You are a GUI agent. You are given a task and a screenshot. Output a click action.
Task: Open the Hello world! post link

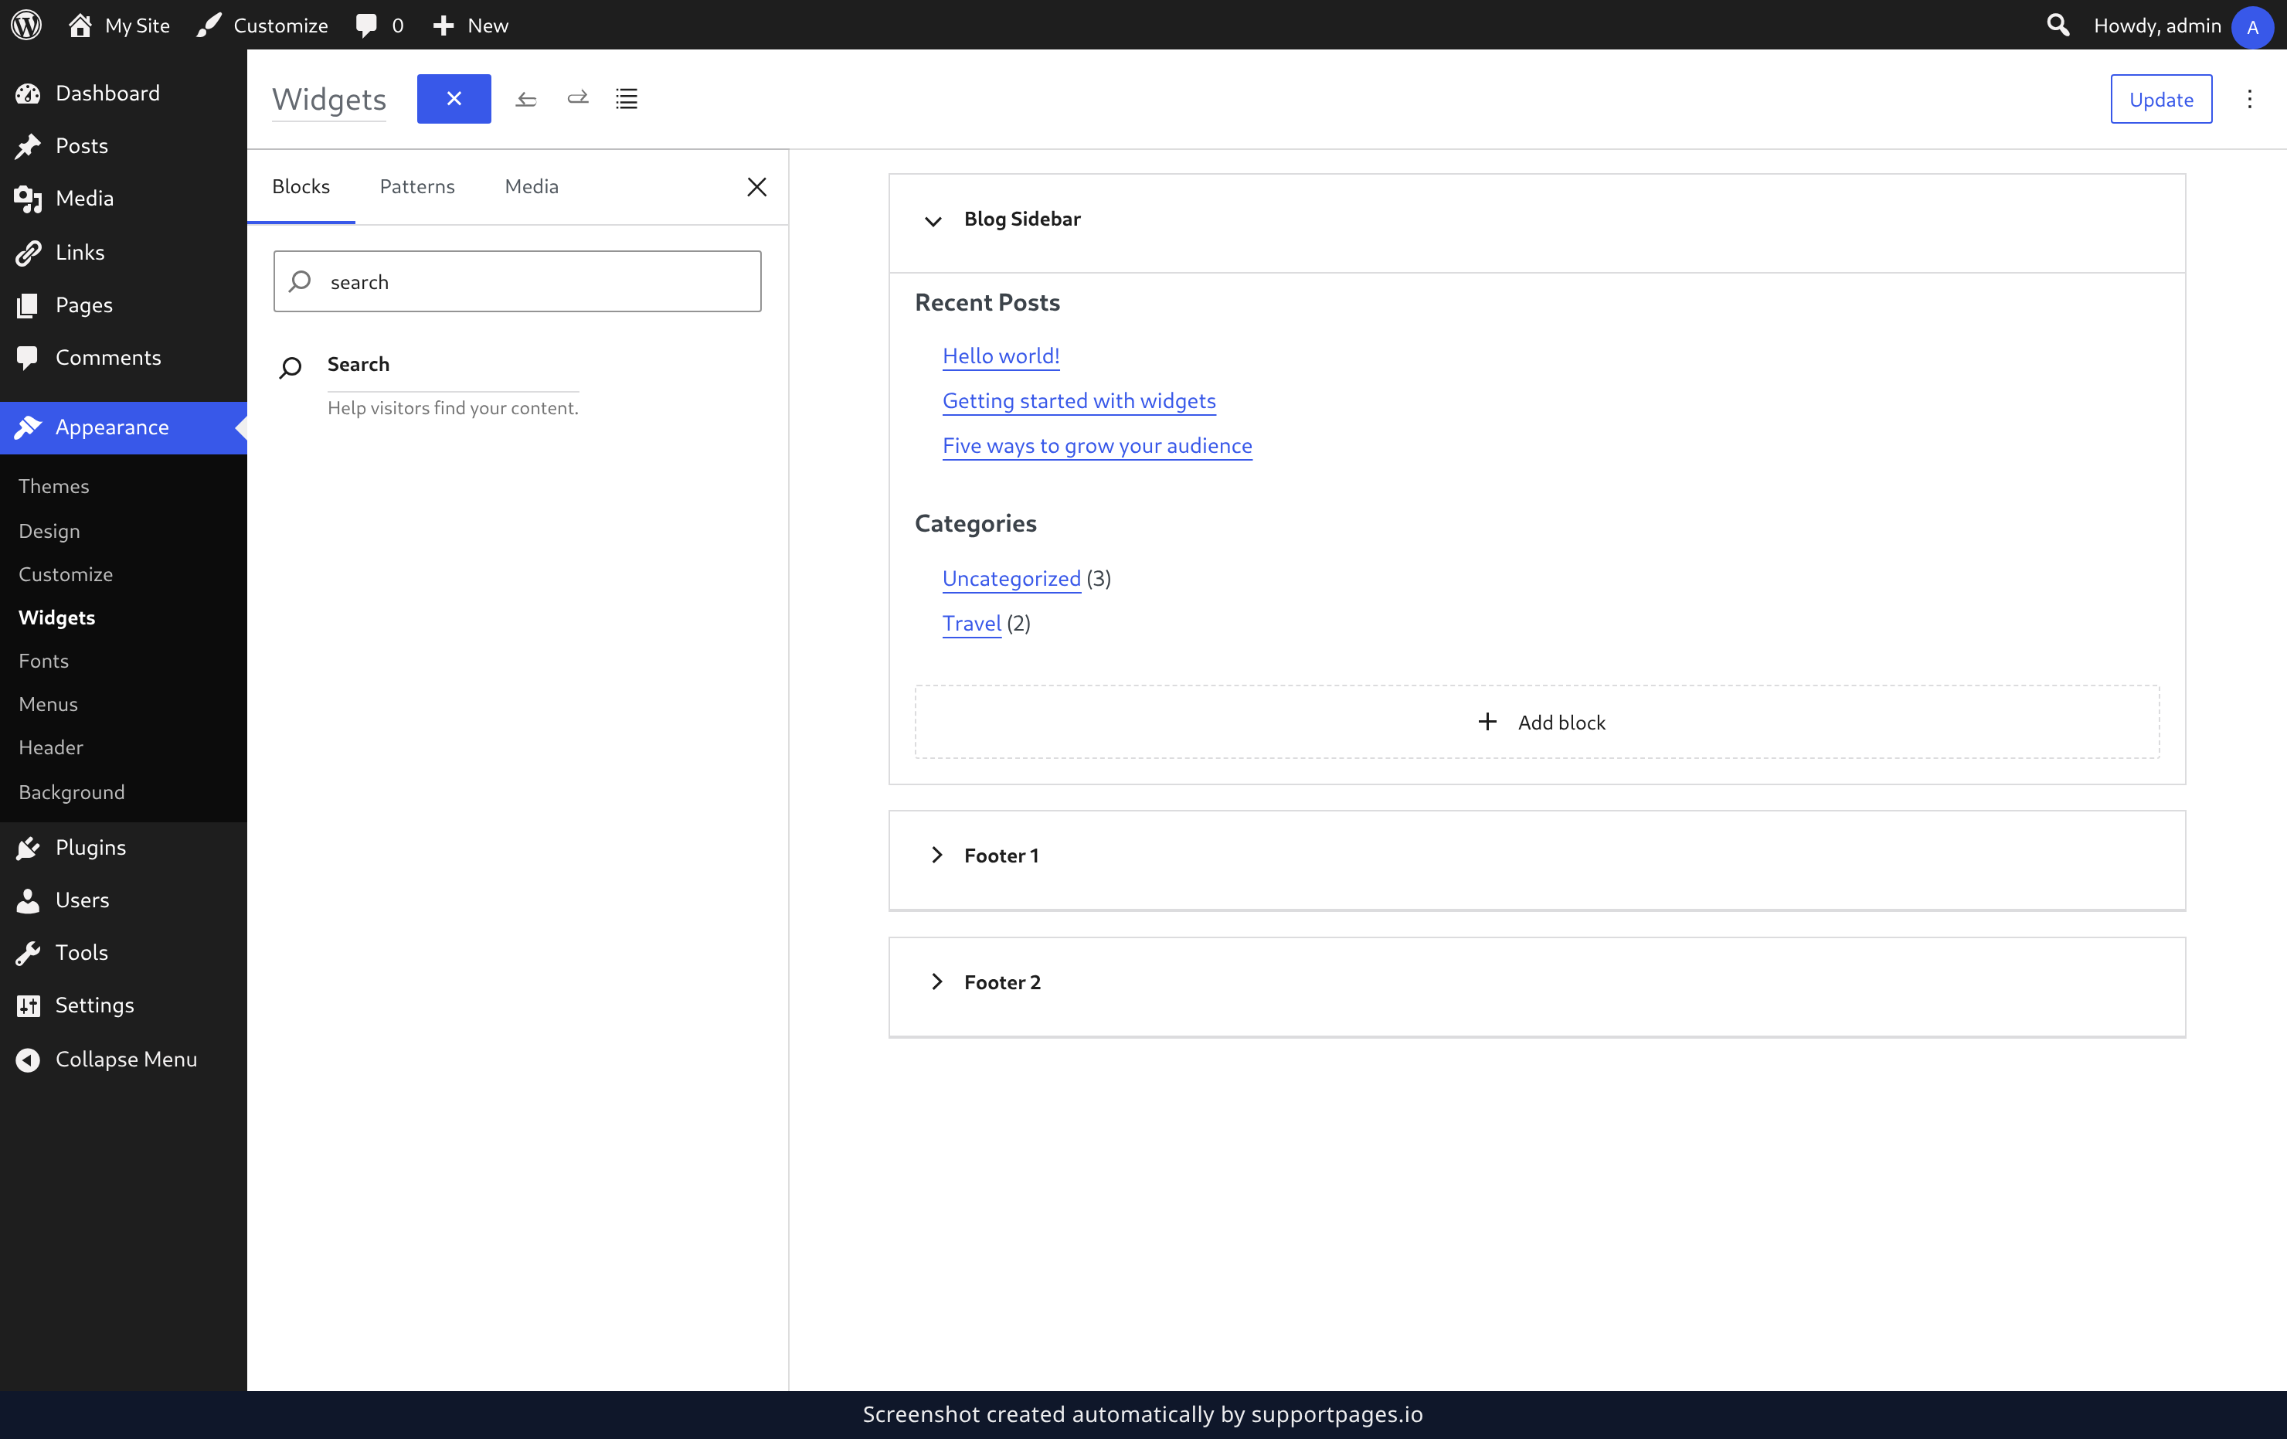click(x=1001, y=356)
